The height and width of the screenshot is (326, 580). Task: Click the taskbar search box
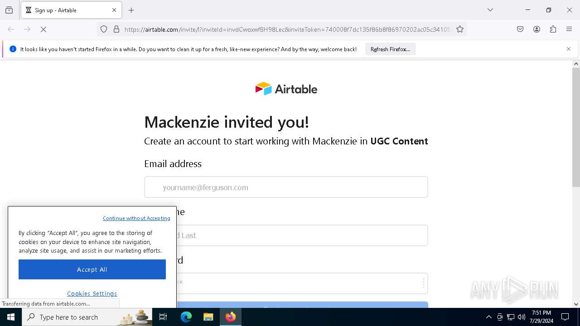click(87, 317)
